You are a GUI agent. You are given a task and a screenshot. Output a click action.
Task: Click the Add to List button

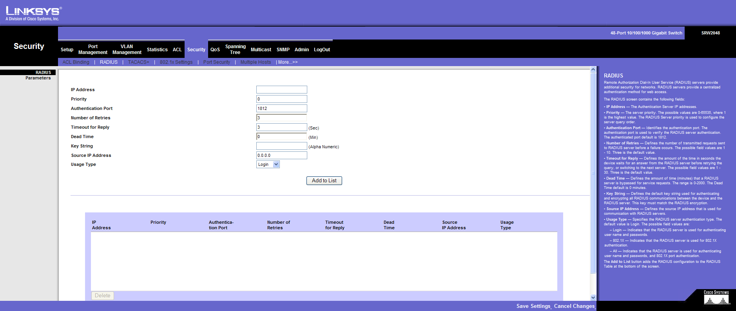[324, 181]
